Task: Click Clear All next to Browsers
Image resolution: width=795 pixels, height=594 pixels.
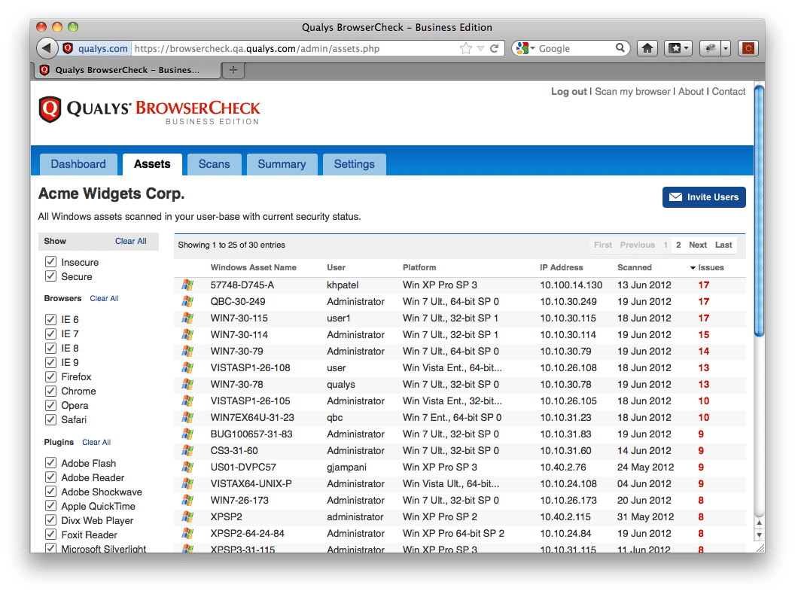Action: click(x=105, y=299)
